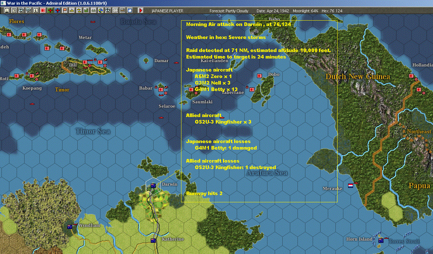Screen dimensions: 433x254
Task: Select the Japanese base flag at Dobo
Action: (x=260, y=76)
